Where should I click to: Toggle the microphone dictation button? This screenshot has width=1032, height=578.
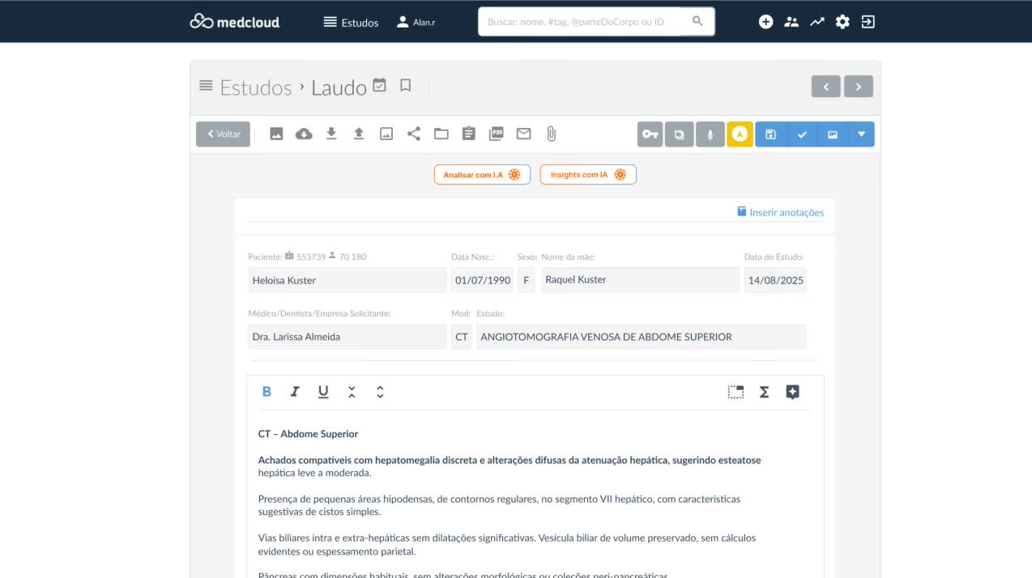coord(710,134)
